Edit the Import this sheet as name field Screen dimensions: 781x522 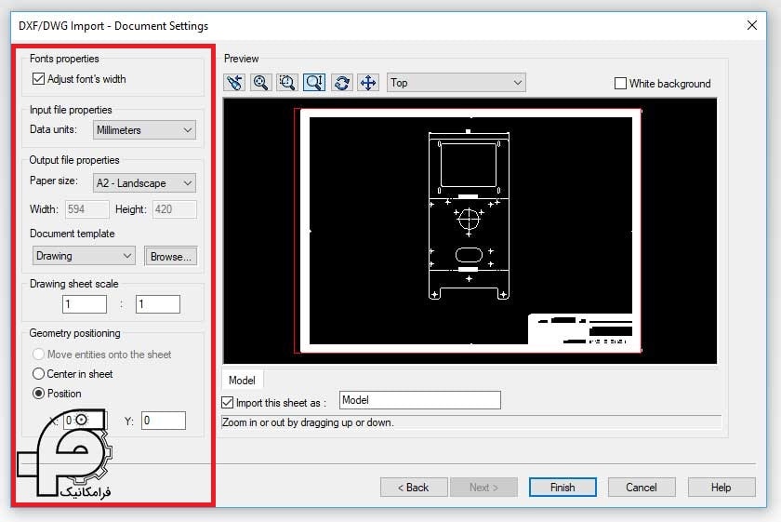[420, 400]
